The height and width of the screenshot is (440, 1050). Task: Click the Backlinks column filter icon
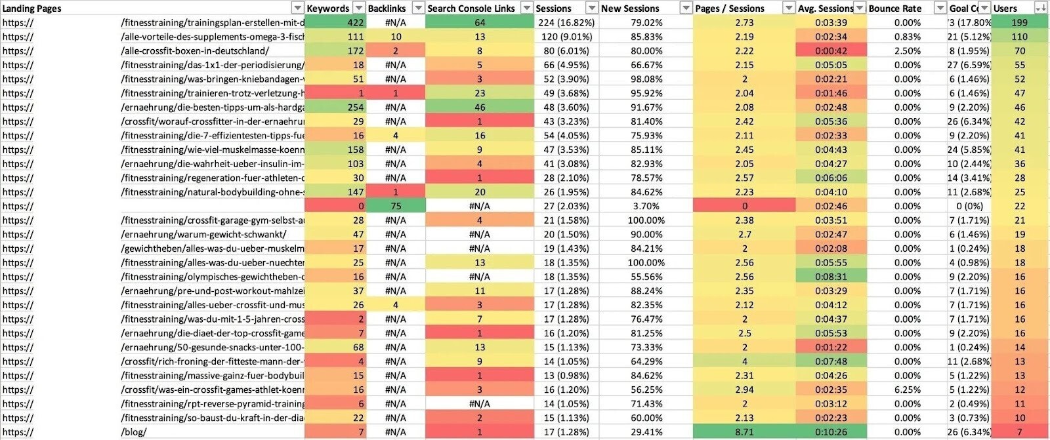pyautogui.click(x=418, y=8)
